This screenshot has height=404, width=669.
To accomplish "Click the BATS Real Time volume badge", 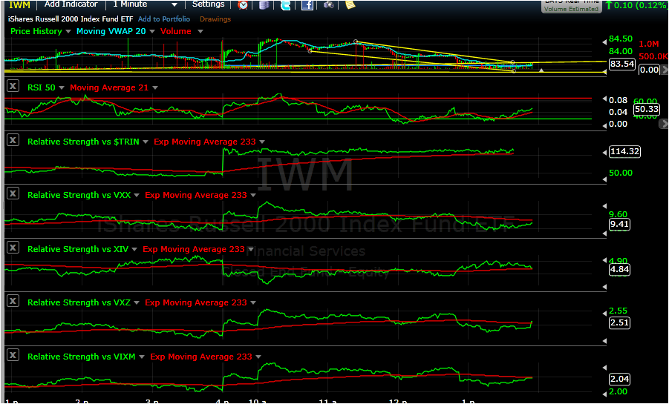I will pyautogui.click(x=571, y=5).
